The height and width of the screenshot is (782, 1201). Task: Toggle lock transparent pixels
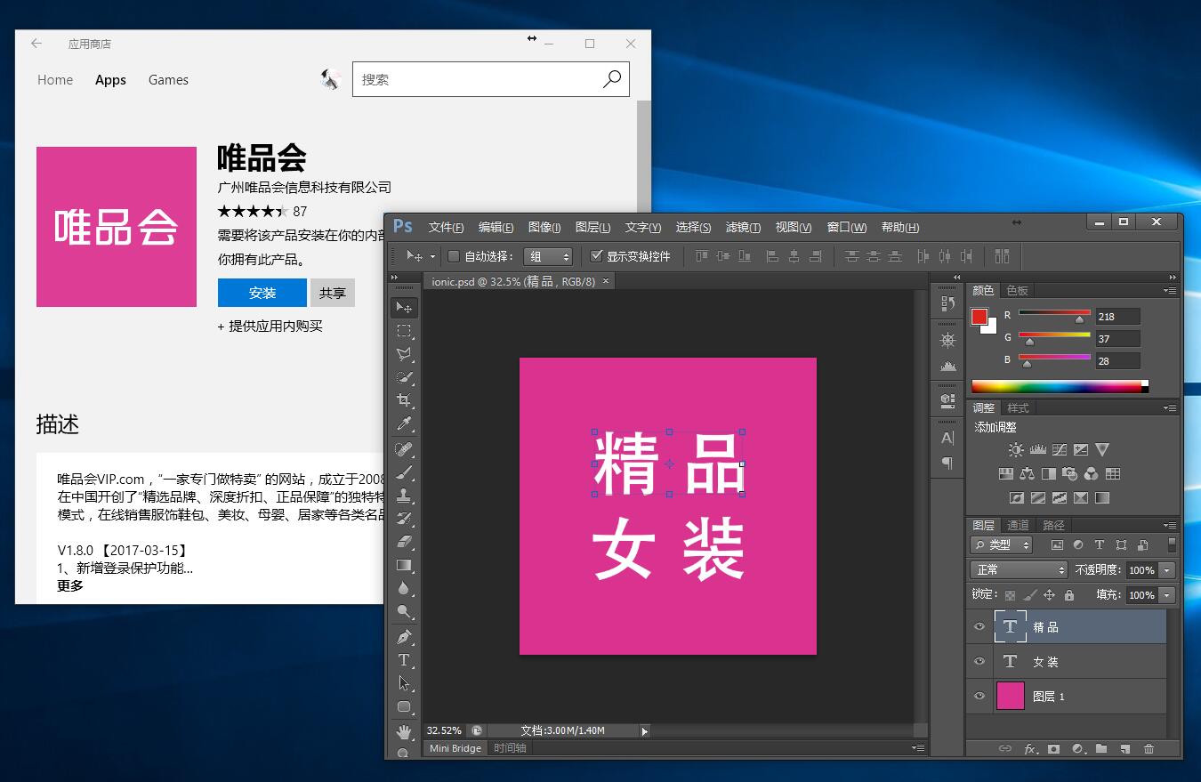[x=1010, y=595]
